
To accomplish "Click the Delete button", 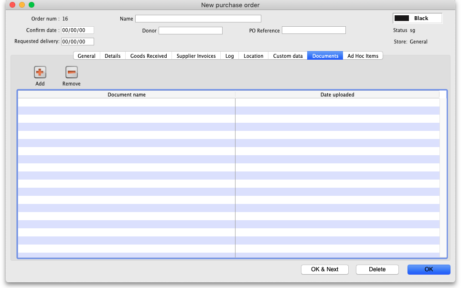I will pos(377,269).
